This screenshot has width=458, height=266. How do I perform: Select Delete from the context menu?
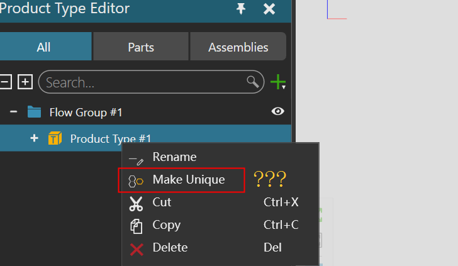click(x=170, y=248)
